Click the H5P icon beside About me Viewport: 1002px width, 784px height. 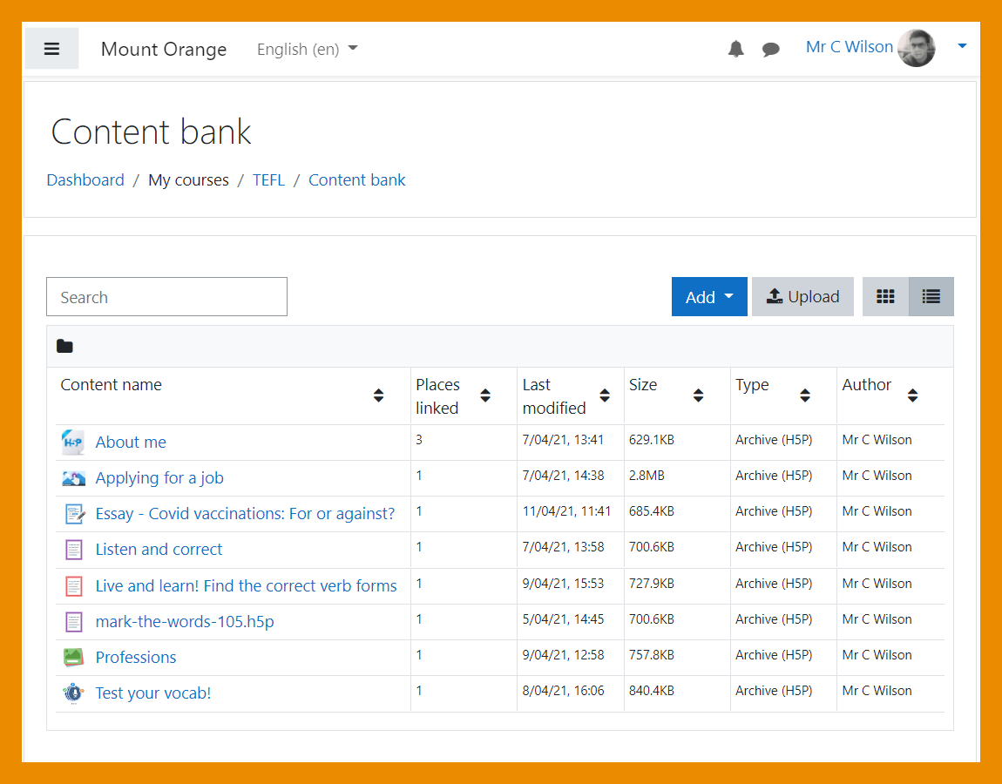pyautogui.click(x=74, y=443)
